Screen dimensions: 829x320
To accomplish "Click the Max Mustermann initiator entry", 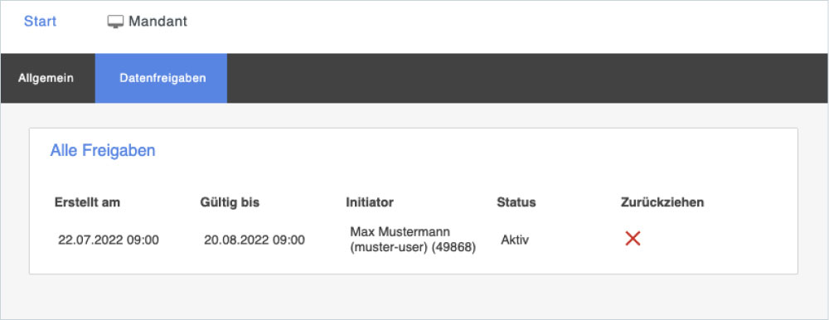I will pyautogui.click(x=400, y=232).
